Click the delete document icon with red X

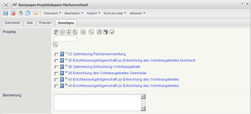pos(13,13)
